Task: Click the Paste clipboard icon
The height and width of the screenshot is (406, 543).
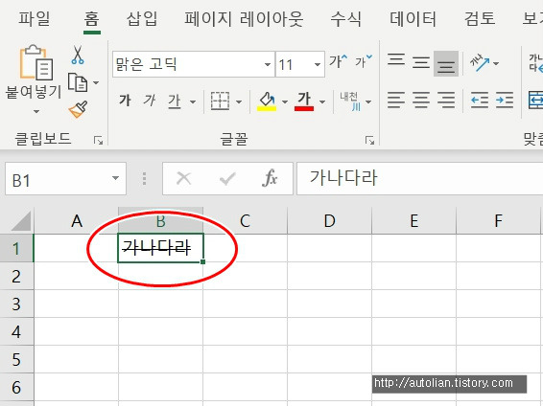Action: coord(36,62)
